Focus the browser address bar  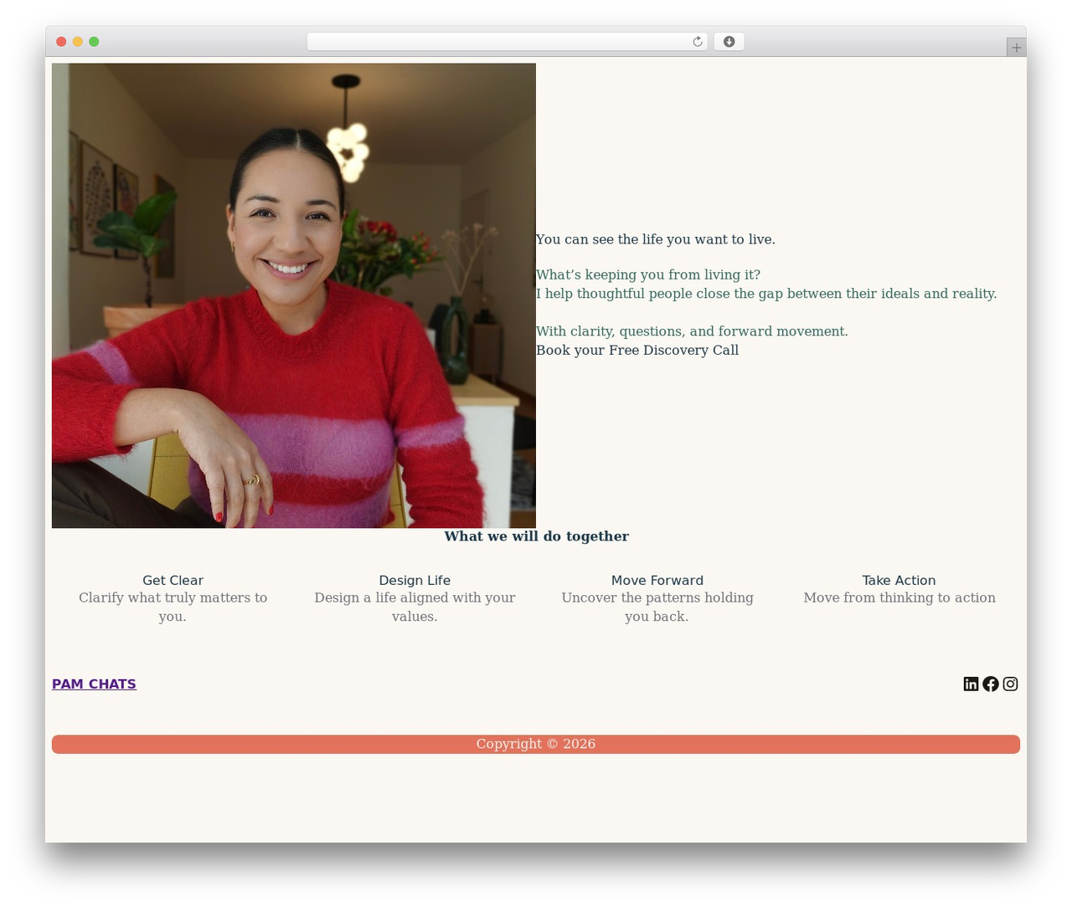pos(508,42)
